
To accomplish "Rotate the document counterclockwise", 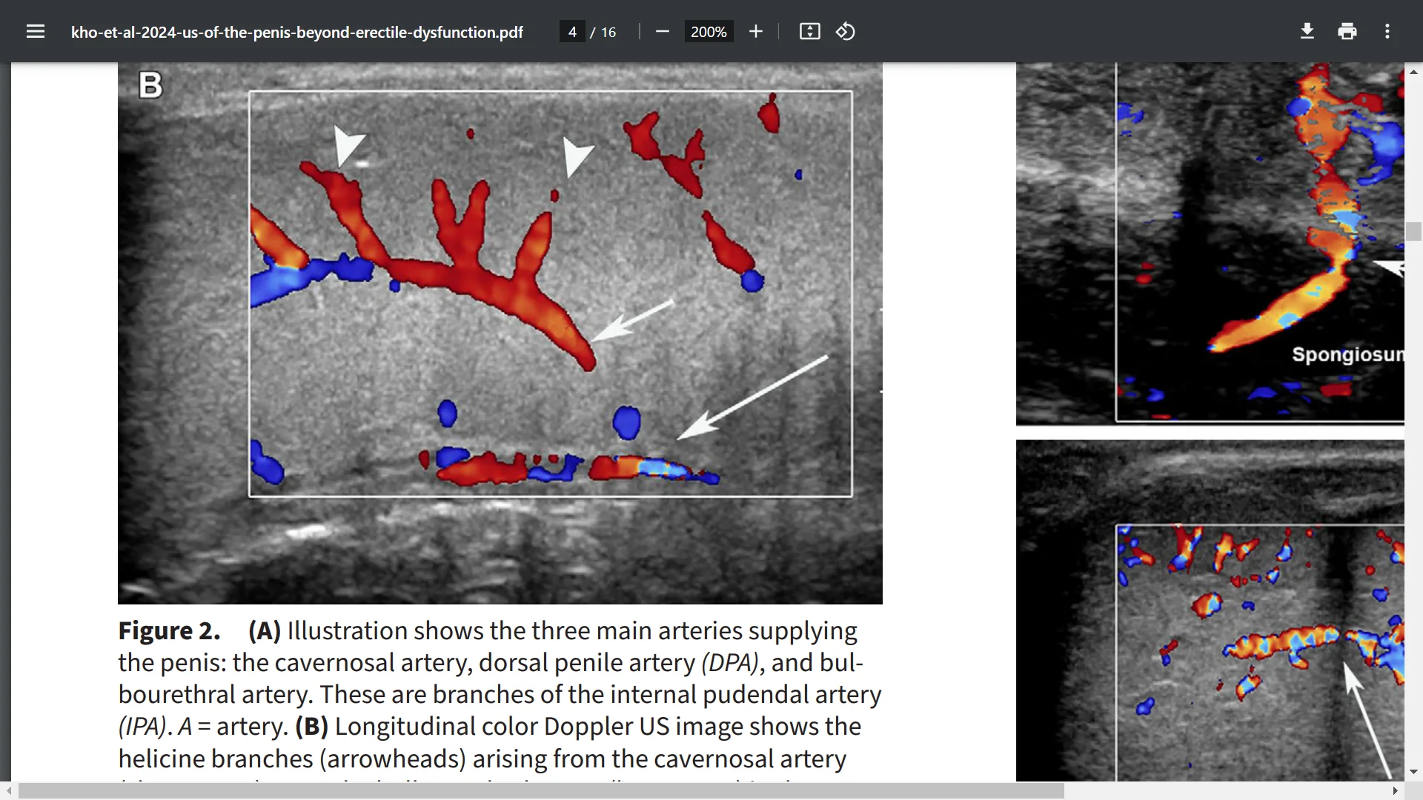I will pos(846,31).
